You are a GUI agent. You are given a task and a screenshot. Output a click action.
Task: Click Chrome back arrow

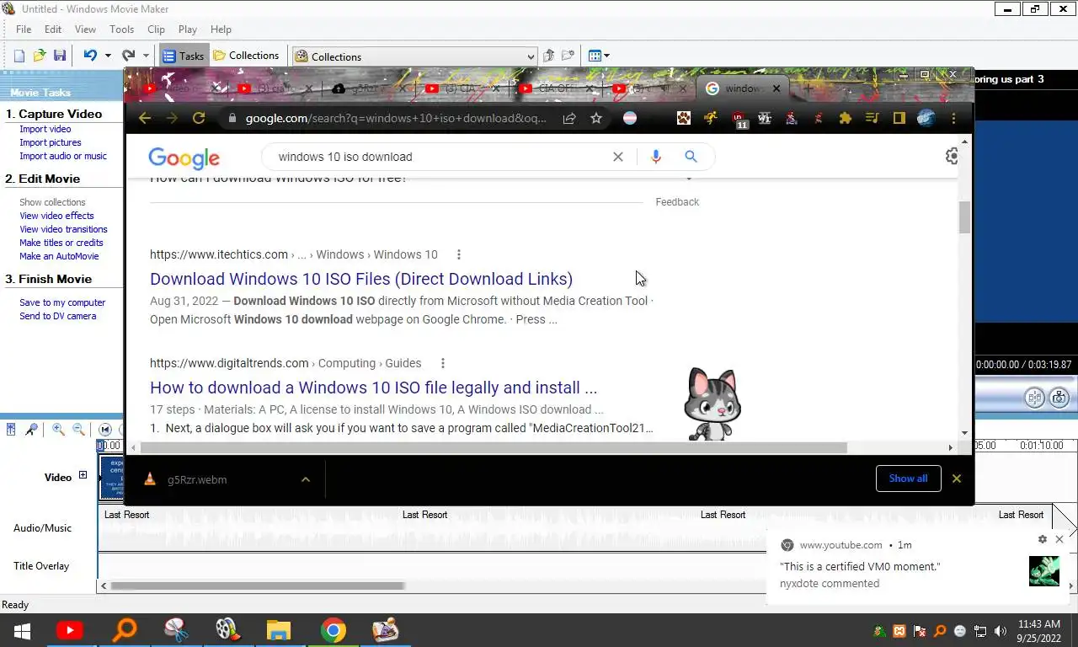[145, 118]
